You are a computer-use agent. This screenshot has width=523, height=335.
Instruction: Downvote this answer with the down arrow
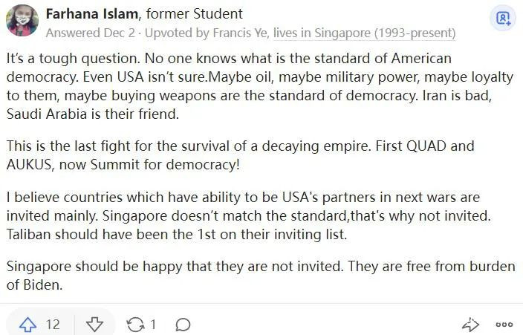point(94,325)
